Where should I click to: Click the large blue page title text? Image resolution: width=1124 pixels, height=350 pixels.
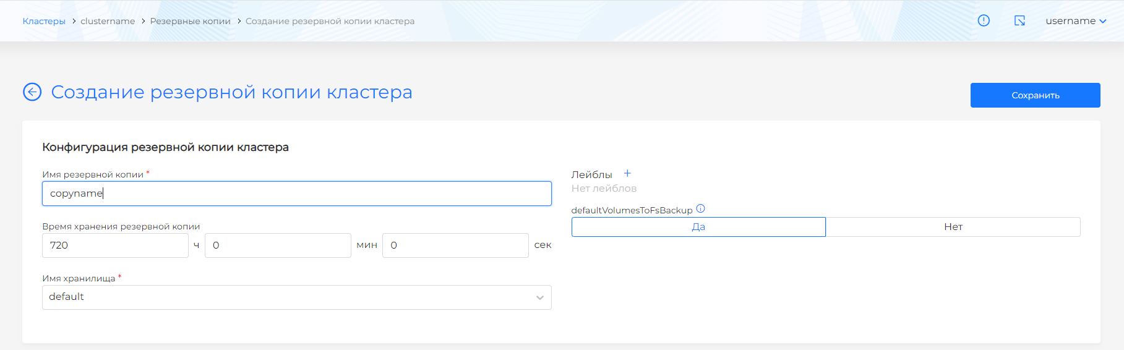click(231, 92)
